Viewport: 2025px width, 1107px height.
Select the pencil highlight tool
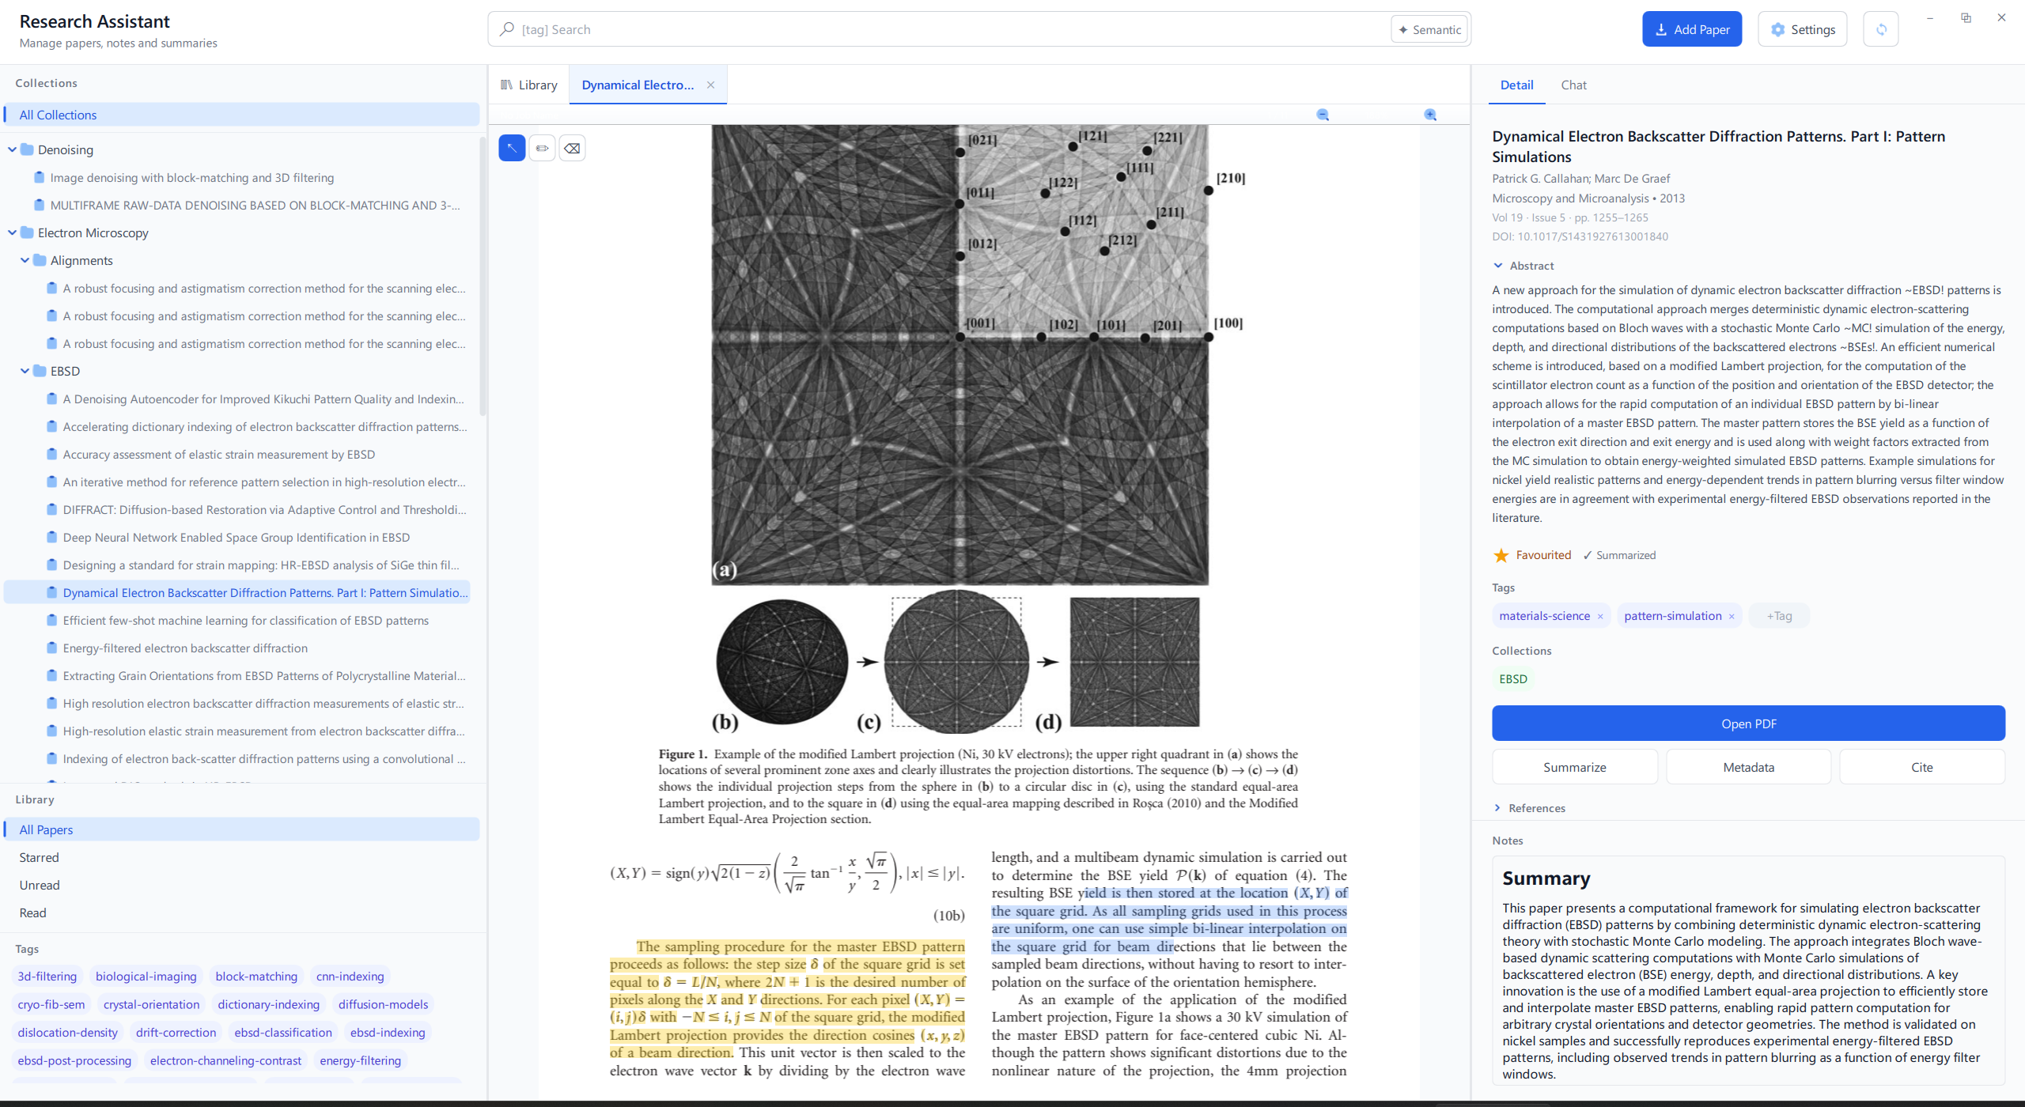click(542, 148)
